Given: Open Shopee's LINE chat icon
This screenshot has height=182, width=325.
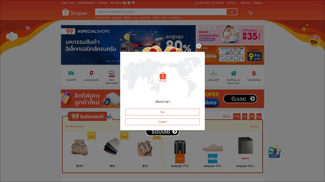Looking at the screenshot, I should click(133, 3).
